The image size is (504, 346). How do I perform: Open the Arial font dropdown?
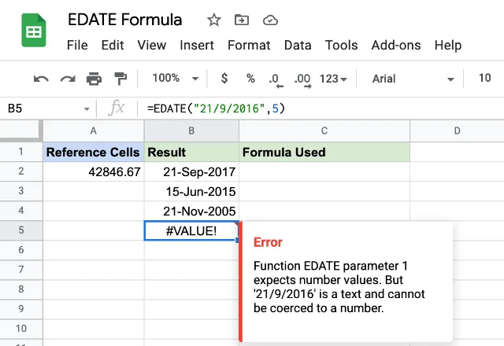click(413, 79)
